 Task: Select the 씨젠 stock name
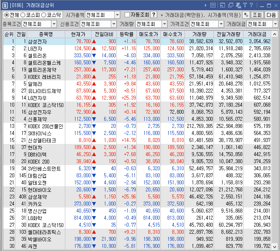click(33, 246)
